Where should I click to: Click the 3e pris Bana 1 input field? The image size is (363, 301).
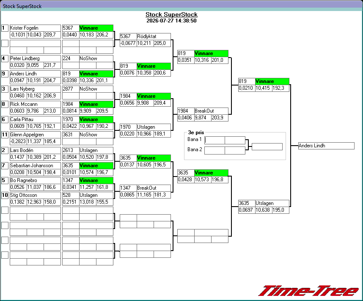214,140
